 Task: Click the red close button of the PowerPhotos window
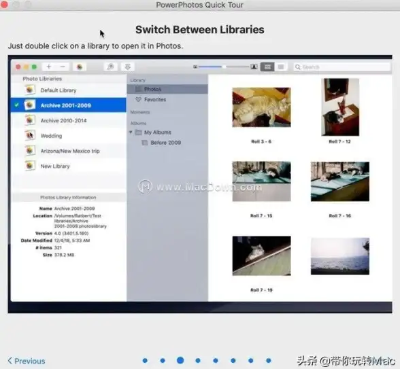18,67
